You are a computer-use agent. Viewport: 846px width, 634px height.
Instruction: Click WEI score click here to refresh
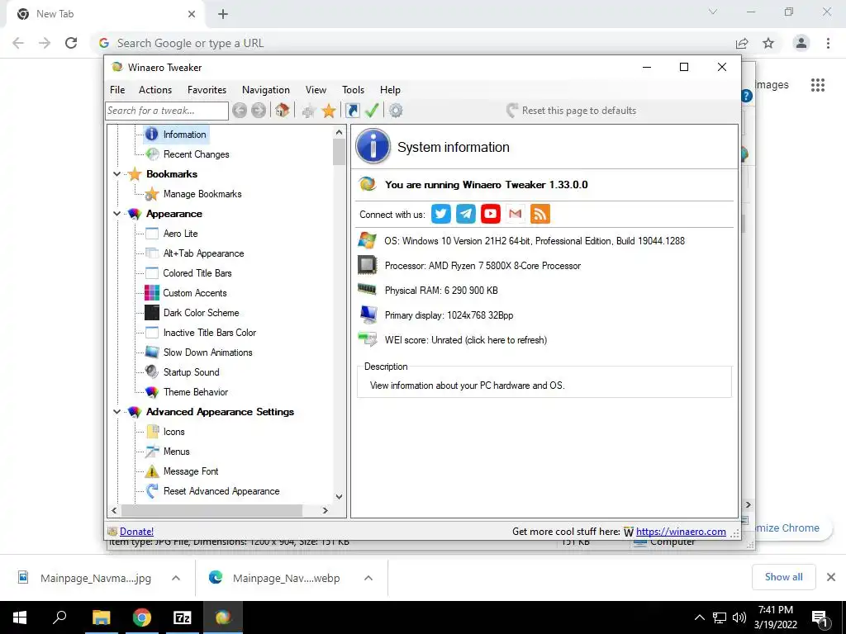point(466,340)
